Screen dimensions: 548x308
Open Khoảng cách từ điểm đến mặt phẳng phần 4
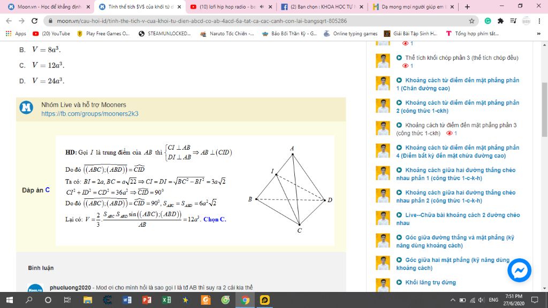[458, 151]
